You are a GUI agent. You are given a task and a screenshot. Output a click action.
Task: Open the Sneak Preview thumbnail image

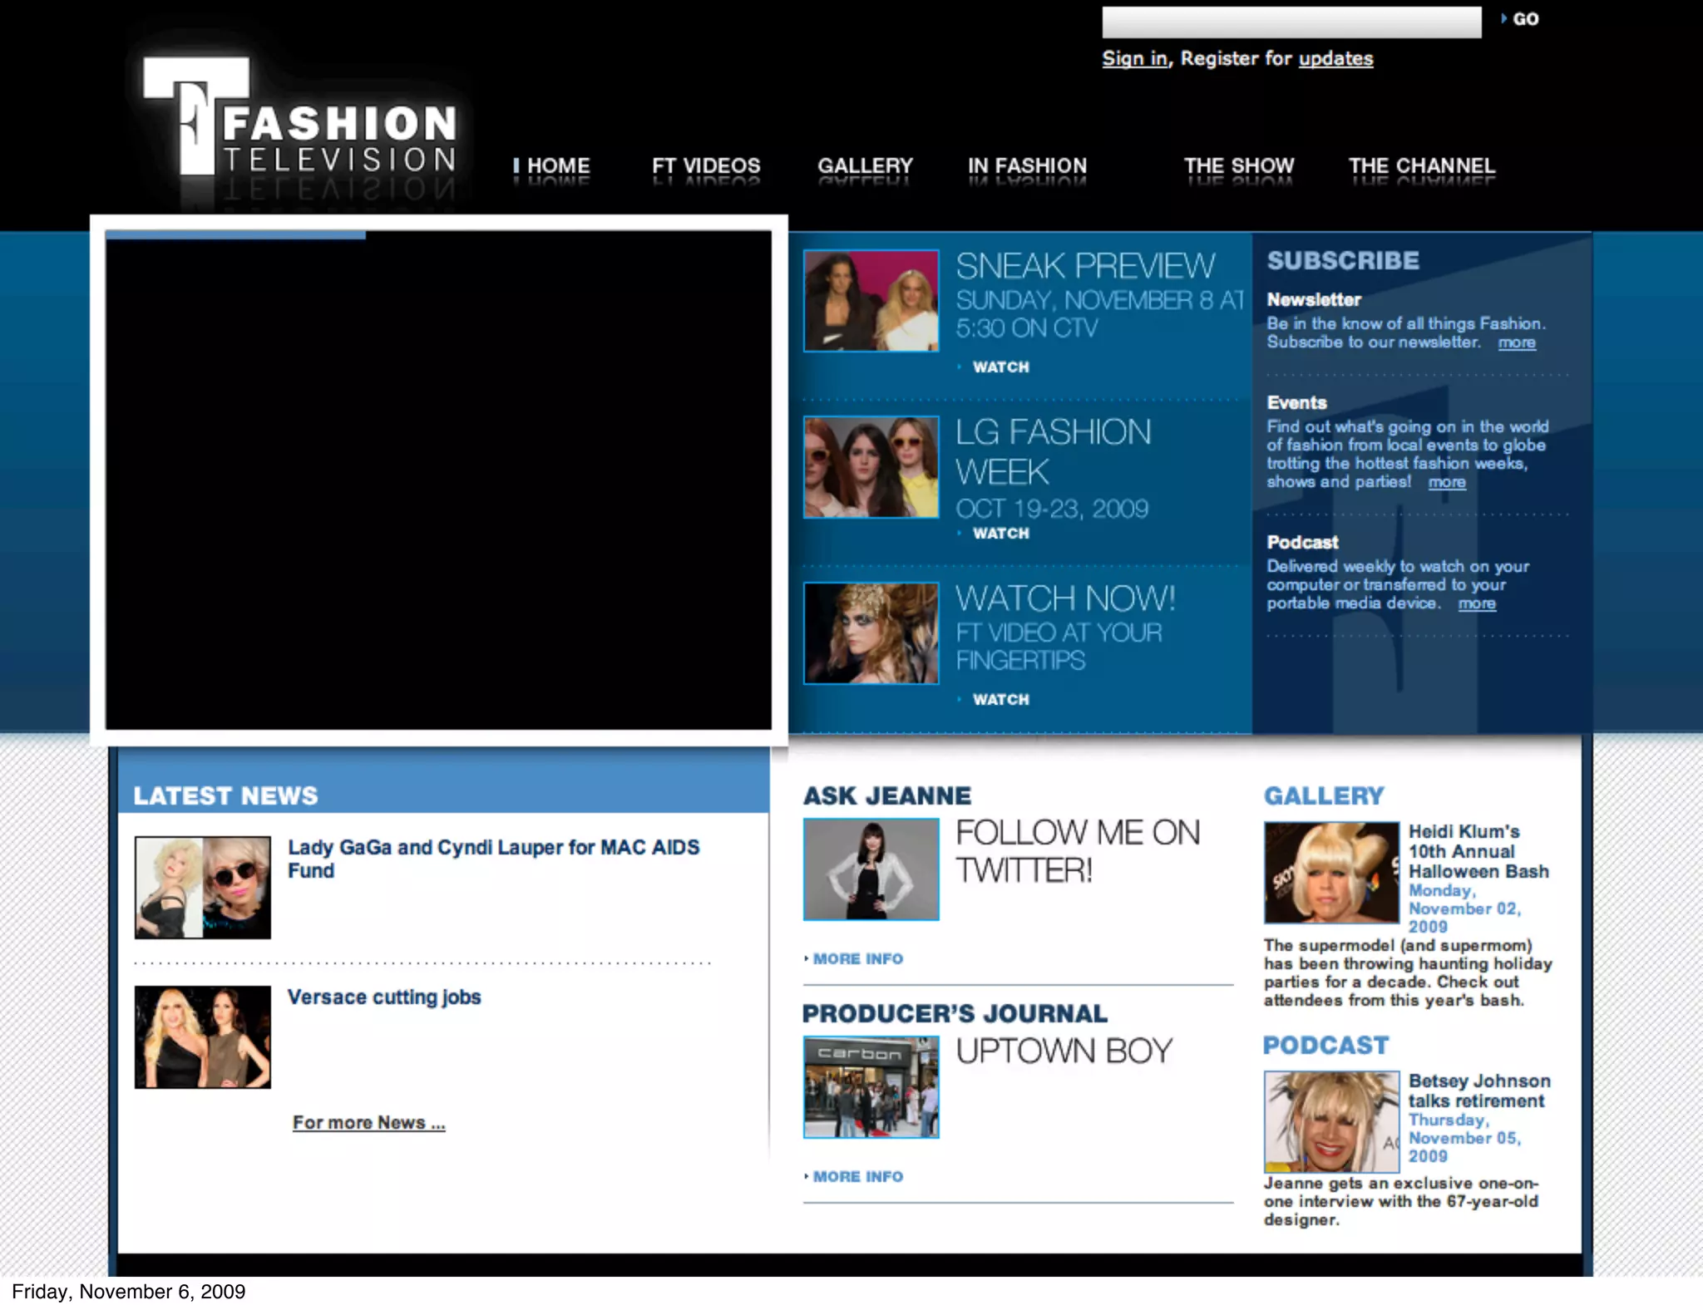click(x=871, y=300)
